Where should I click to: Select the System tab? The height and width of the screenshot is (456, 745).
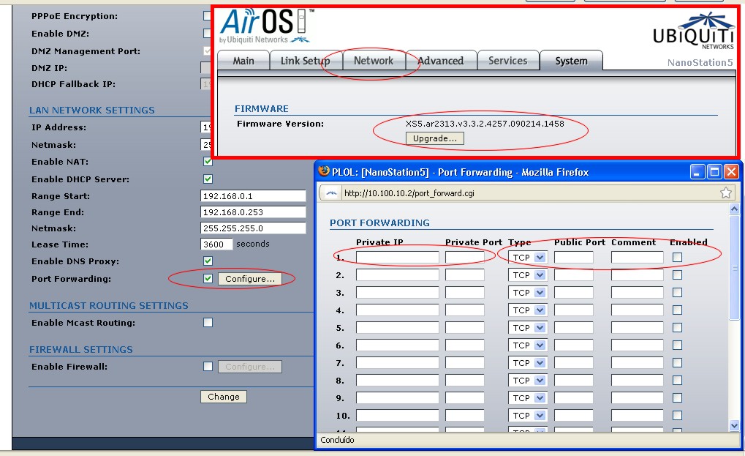pos(572,61)
